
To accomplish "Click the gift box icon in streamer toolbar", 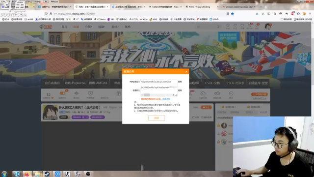I will pos(119,93).
